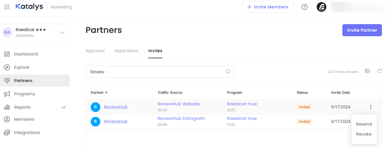This screenshot has height=147, width=388.
Task: Switch to the Applications tab
Action: (126, 51)
